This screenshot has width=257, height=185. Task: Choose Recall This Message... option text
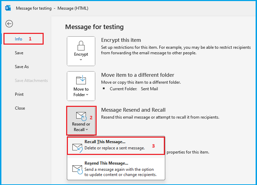tap(105, 142)
